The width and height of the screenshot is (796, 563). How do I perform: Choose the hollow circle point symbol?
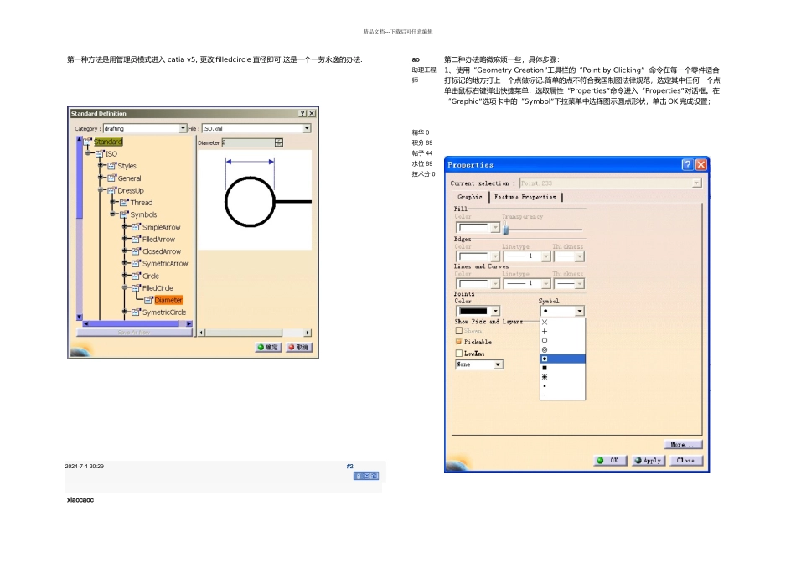tap(545, 341)
